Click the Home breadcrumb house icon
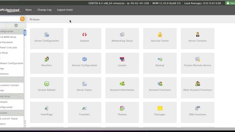This screenshot has height=132, width=235. click(x=31, y=19)
